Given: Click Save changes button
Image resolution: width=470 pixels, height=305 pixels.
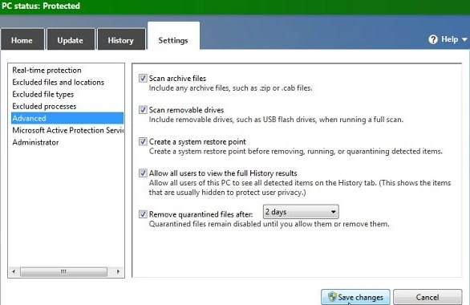Looking at the screenshot, I should (x=355, y=297).
